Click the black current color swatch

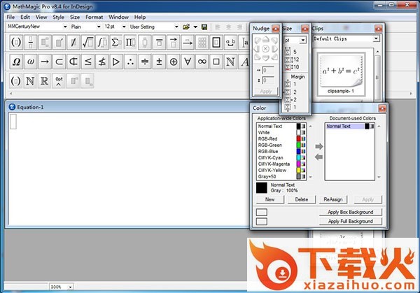click(262, 188)
